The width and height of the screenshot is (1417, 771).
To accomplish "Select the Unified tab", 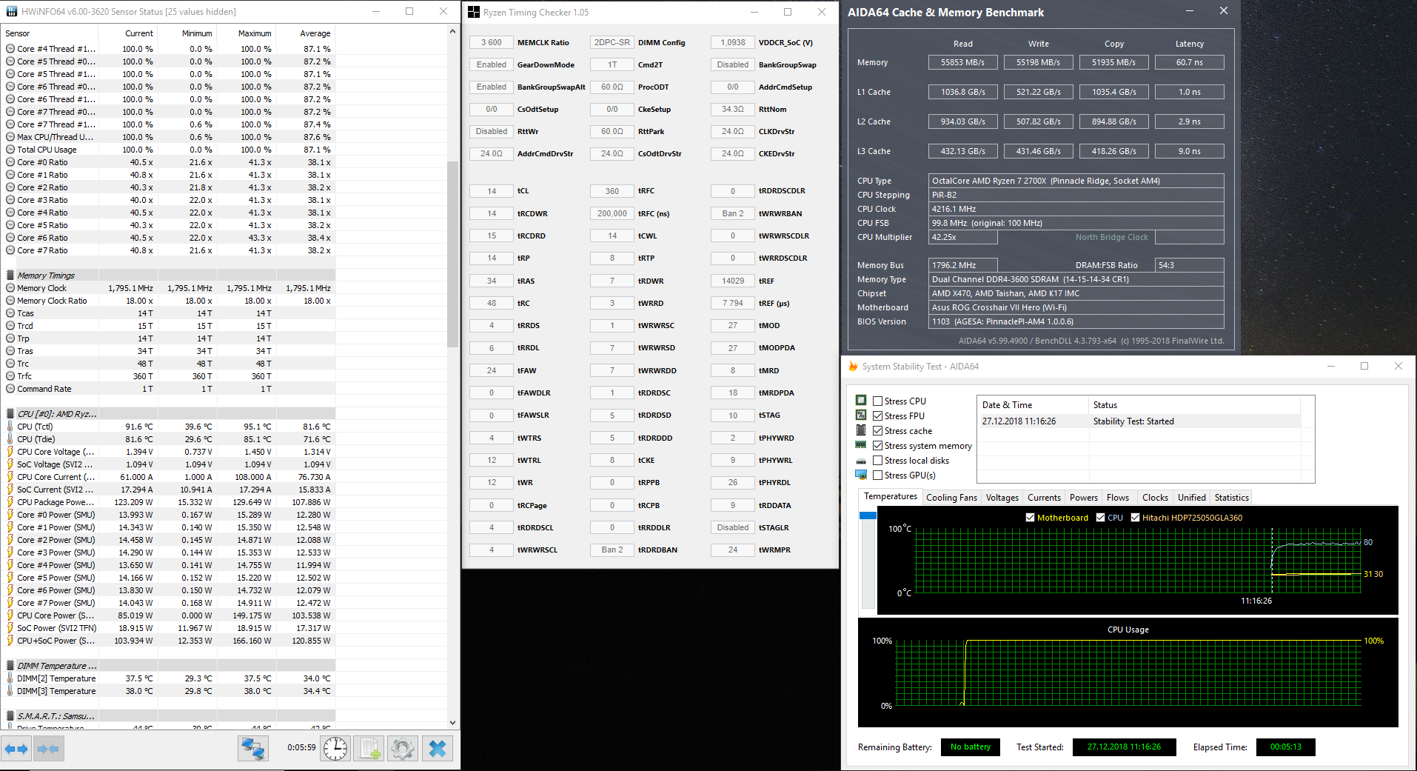I will click(x=1191, y=498).
